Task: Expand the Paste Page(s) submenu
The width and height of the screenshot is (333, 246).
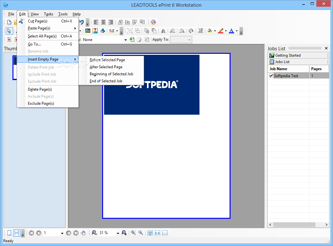Action: point(48,28)
